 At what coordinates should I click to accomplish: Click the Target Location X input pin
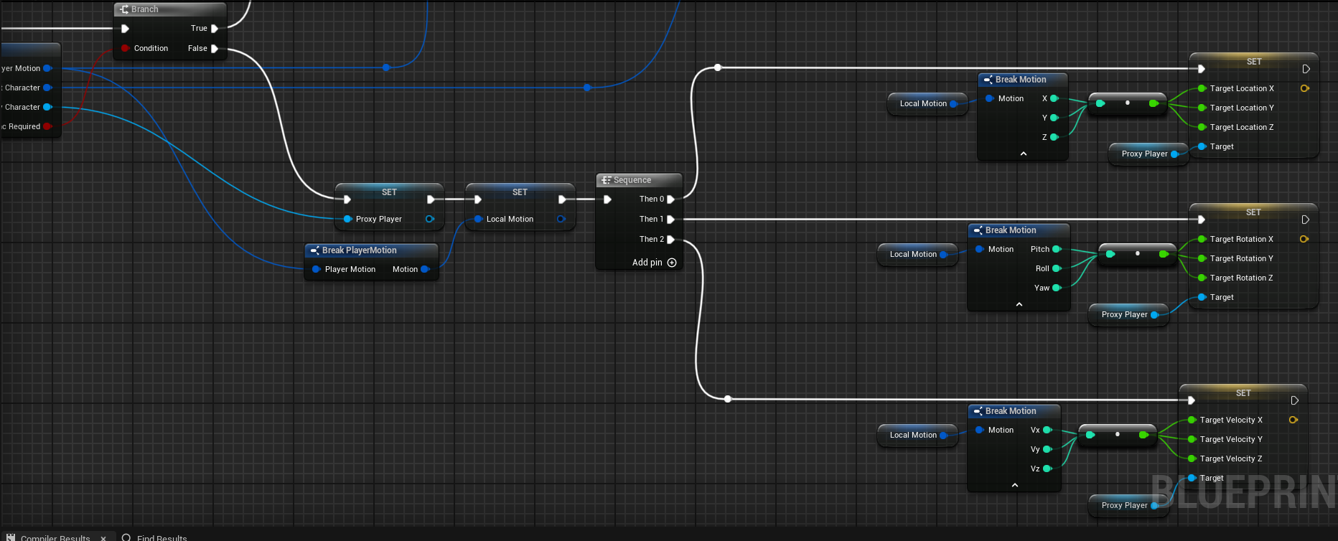(1202, 88)
